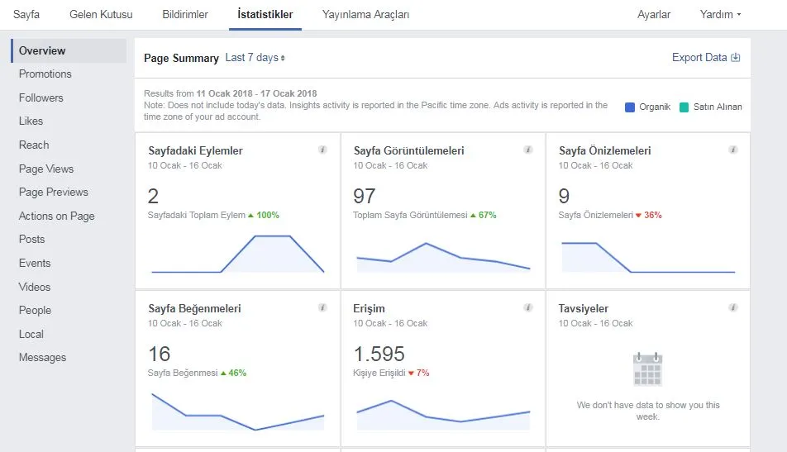Open the Gelen Kutusu tab
The image size is (787, 452).
click(101, 15)
